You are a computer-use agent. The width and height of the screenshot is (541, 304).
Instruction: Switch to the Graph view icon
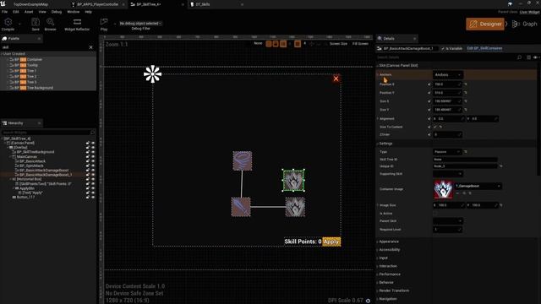coord(516,24)
